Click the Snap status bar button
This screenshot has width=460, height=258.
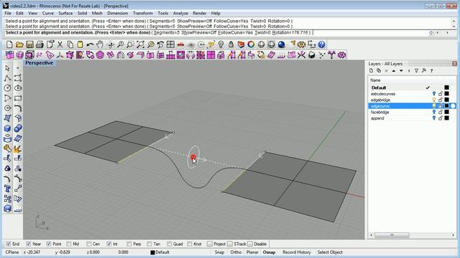coord(219,252)
